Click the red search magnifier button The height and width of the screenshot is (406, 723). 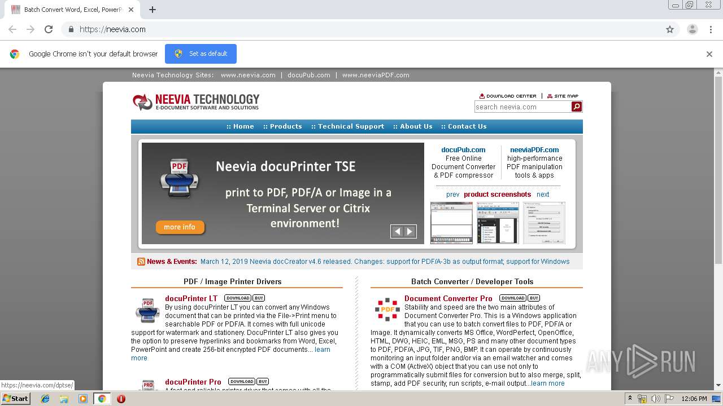577,107
